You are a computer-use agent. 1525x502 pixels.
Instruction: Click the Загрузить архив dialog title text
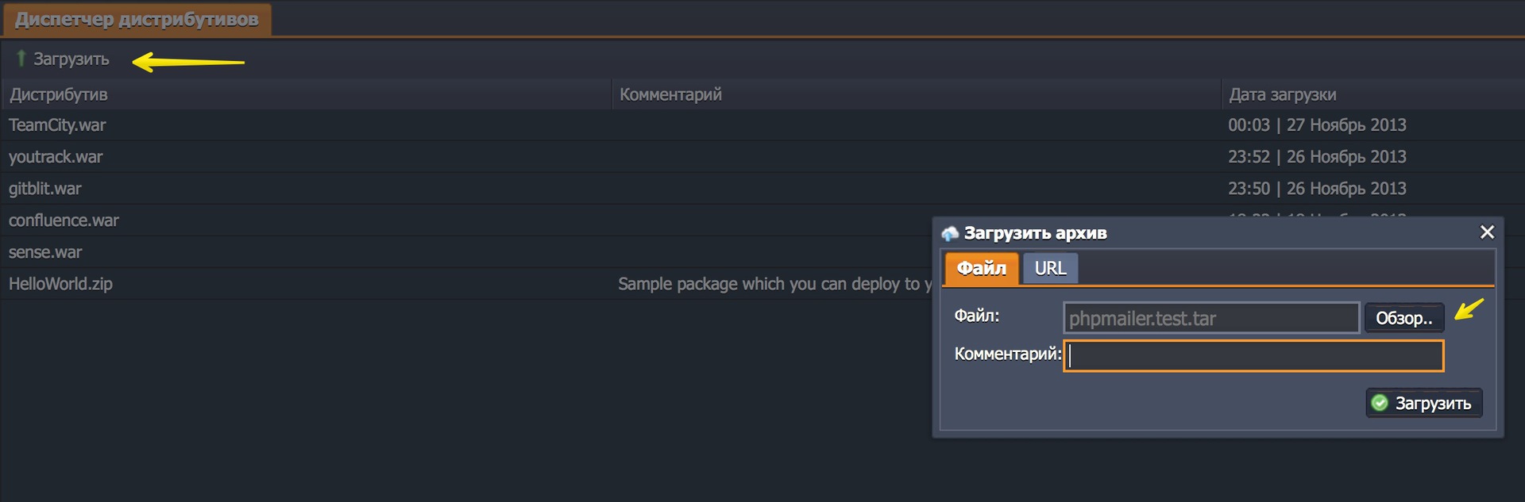coord(1035,233)
